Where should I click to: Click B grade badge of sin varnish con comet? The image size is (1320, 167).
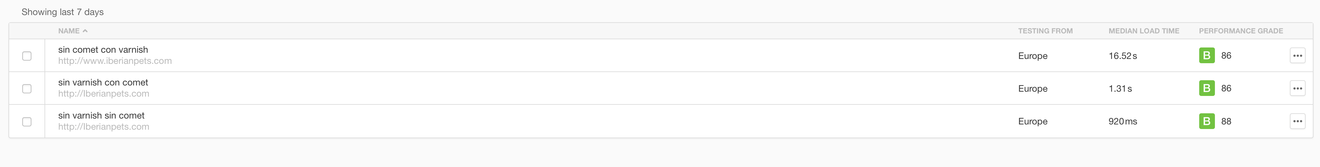coord(1206,88)
